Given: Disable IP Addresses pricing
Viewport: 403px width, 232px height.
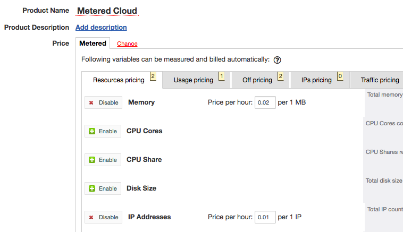Looking at the screenshot, I should [x=103, y=217].
